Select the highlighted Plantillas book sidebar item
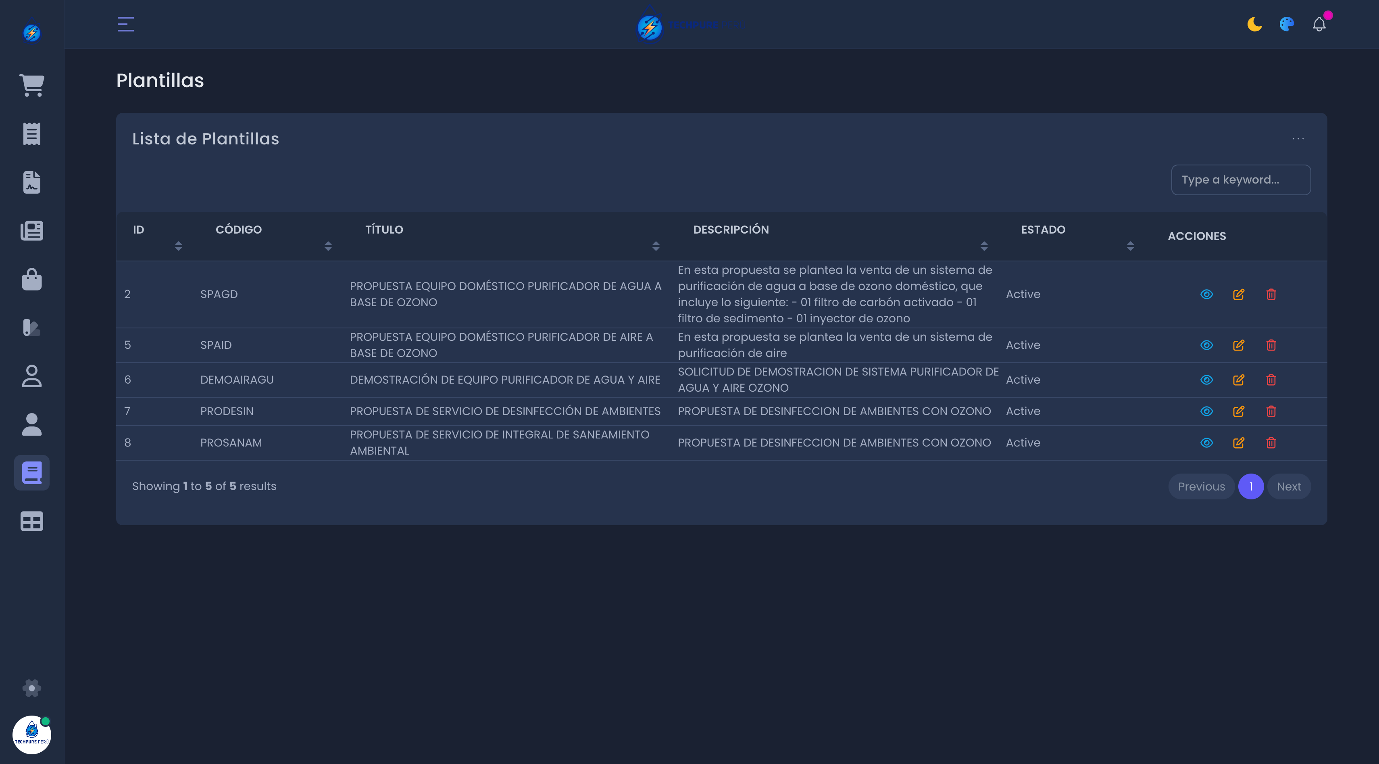 pyautogui.click(x=31, y=473)
